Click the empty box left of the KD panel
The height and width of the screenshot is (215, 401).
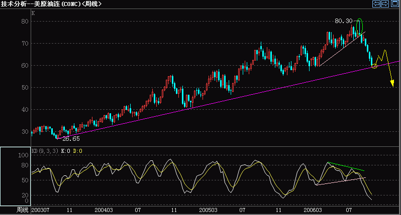pos(15,176)
